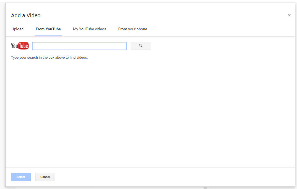
Task: Focus the YouTube search text box
Action: (79, 46)
